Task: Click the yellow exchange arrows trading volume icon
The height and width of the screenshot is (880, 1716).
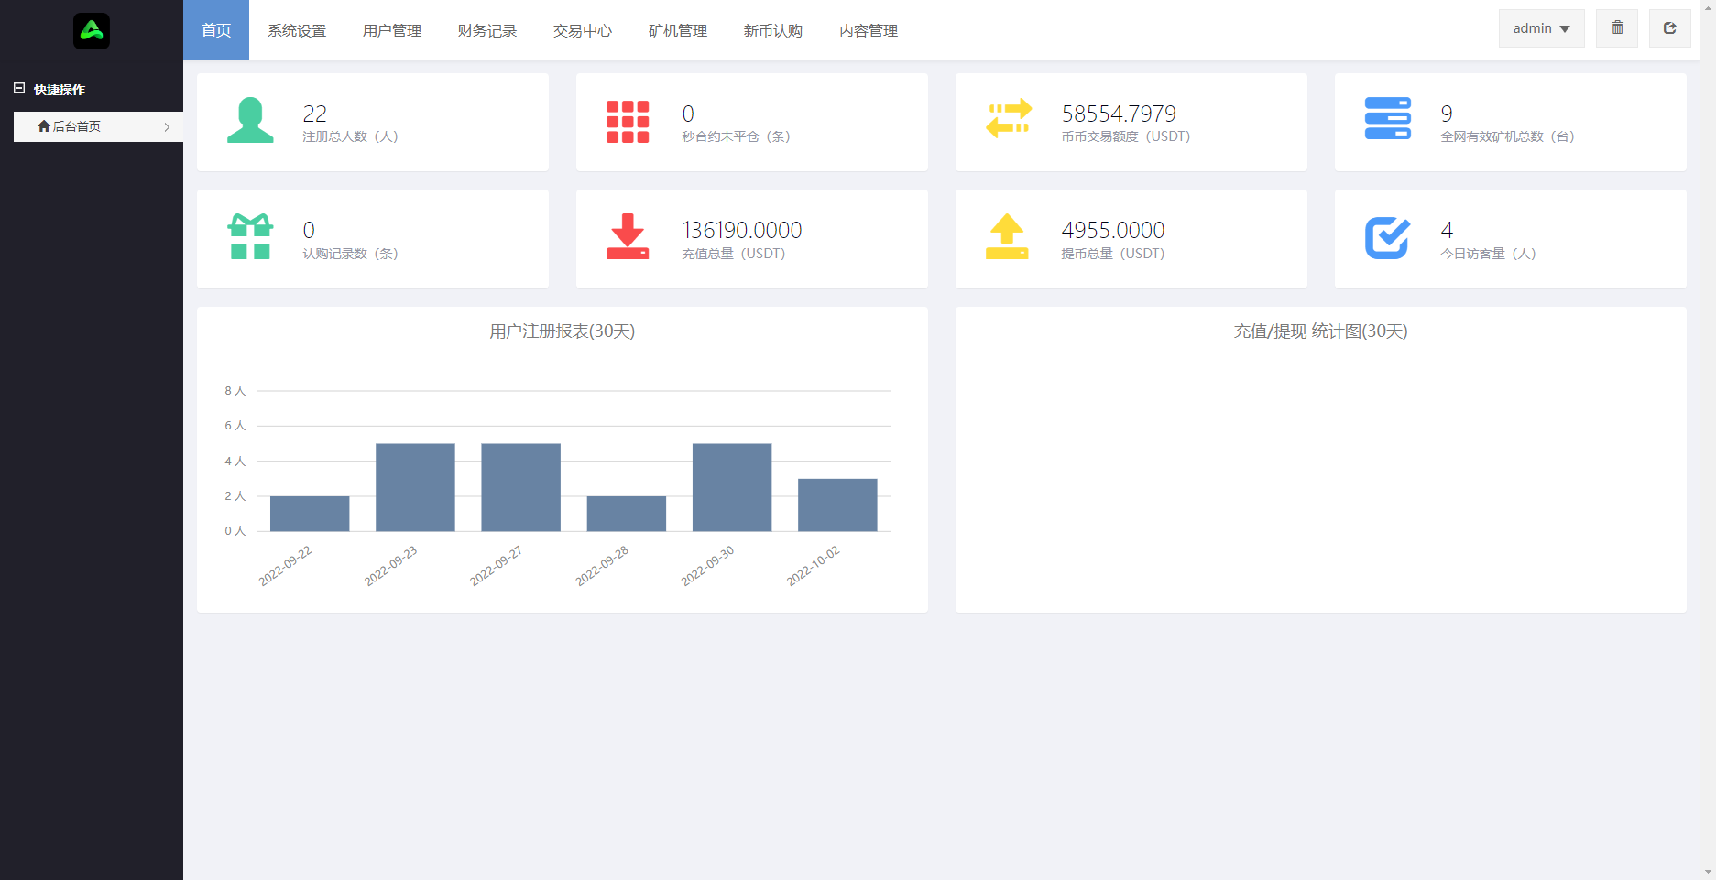Action: (1007, 119)
